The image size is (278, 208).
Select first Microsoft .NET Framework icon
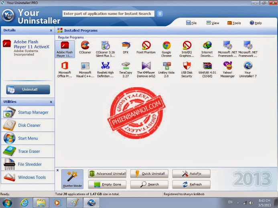click(227, 49)
